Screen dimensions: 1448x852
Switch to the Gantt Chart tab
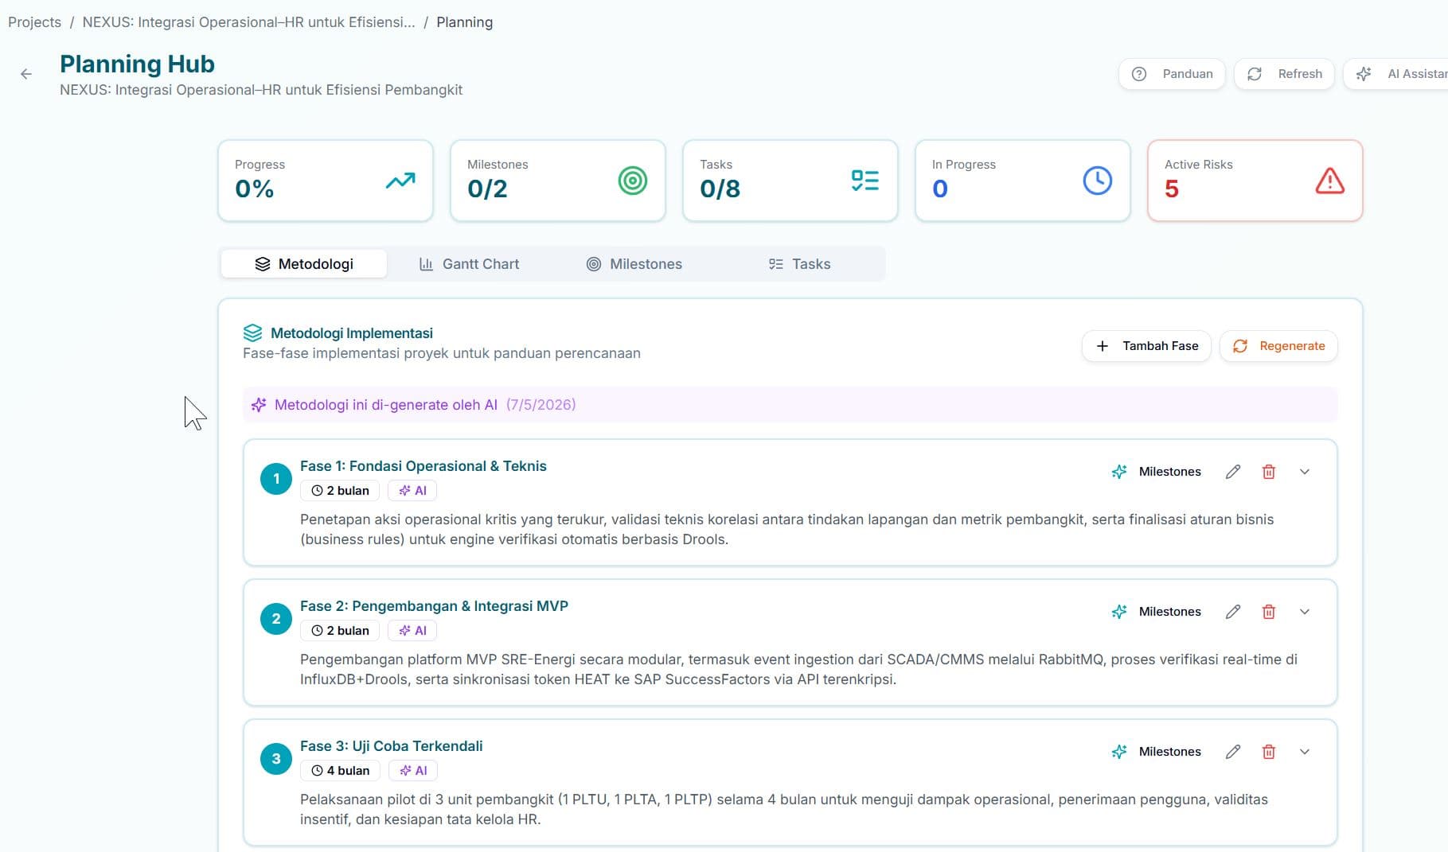[470, 264]
